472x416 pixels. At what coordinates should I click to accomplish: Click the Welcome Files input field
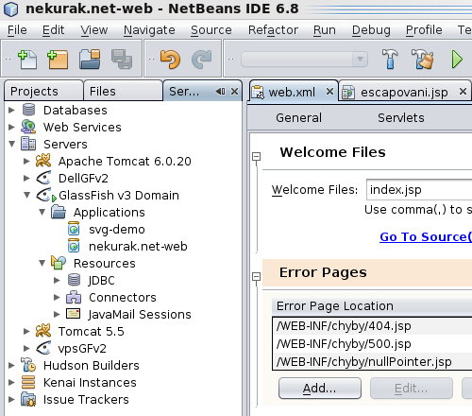point(419,190)
